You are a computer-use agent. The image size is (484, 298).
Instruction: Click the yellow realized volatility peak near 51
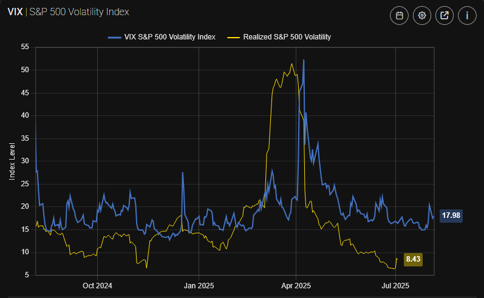pyautogui.click(x=291, y=64)
